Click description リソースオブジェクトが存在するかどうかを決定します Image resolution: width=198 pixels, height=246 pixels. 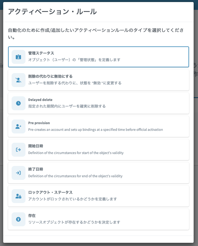74,222
